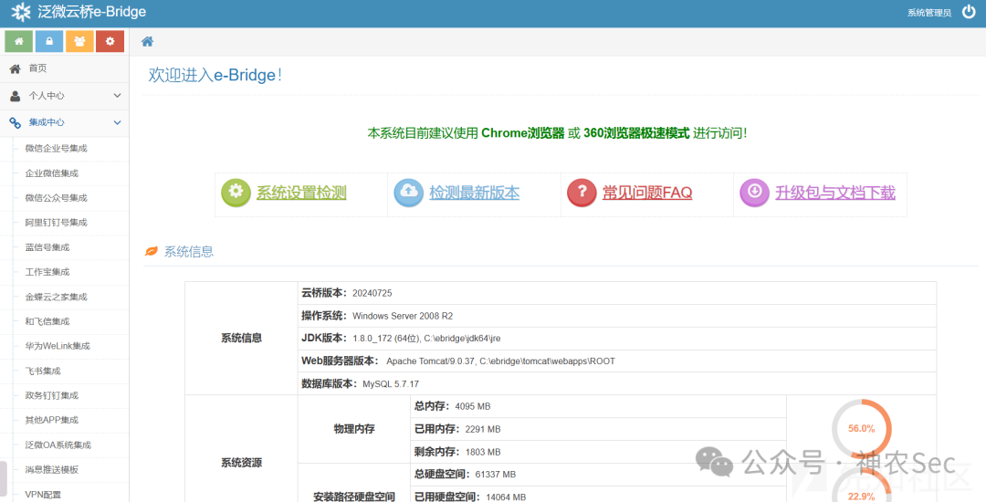Open 其他APP集成 in sidebar
The height and width of the screenshot is (502, 986).
[x=51, y=420]
